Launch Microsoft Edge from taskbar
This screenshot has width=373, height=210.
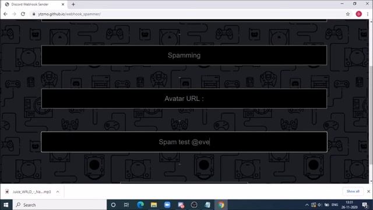140,205
